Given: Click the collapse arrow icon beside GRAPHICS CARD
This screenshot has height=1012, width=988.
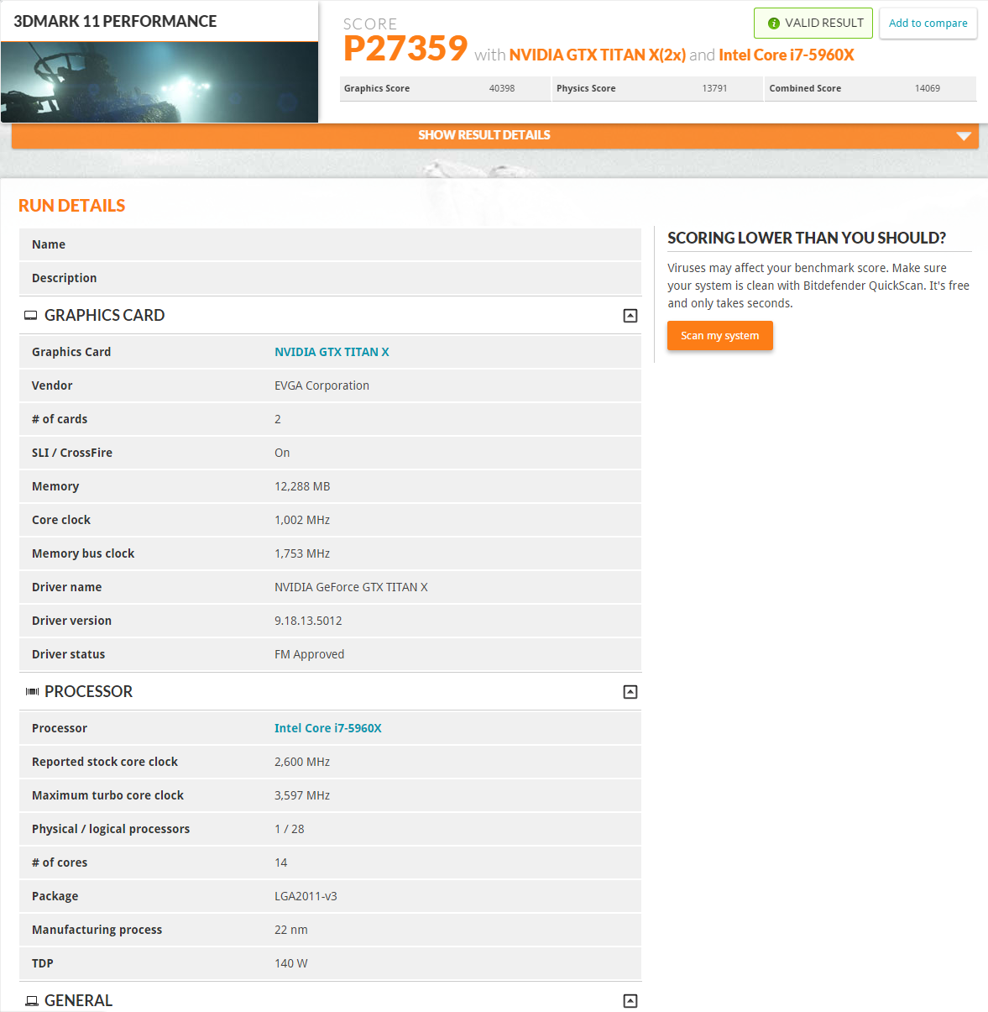Looking at the screenshot, I should [630, 315].
